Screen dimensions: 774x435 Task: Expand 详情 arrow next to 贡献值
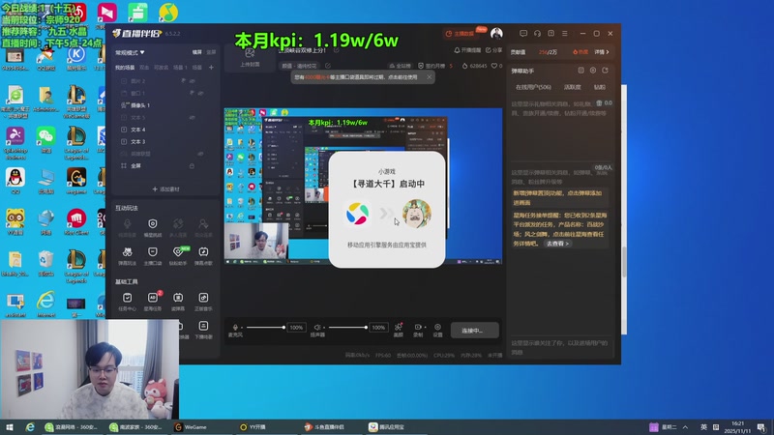pyautogui.click(x=602, y=52)
